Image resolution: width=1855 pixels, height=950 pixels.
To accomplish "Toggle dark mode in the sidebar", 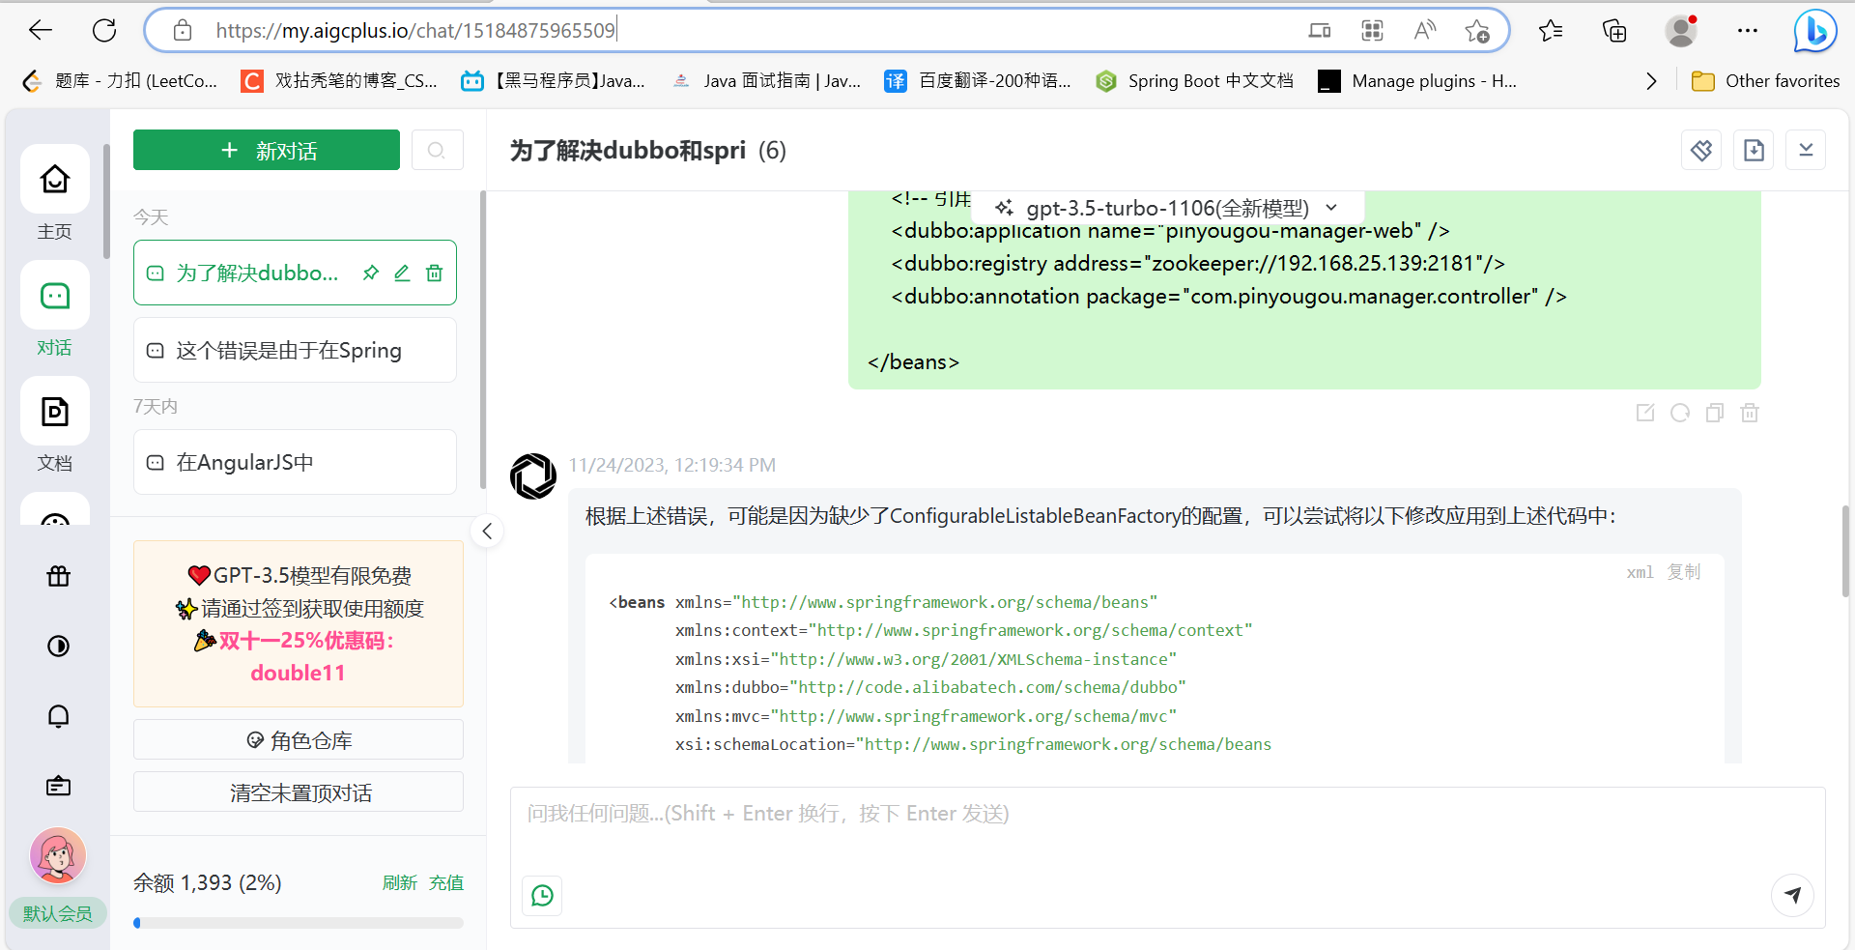I will tap(58, 647).
